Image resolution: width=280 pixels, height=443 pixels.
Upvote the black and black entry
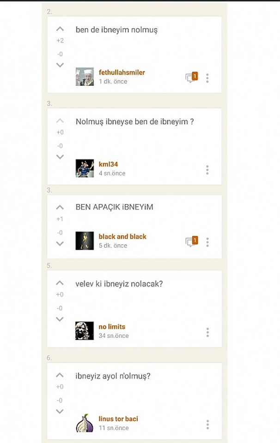60,207
